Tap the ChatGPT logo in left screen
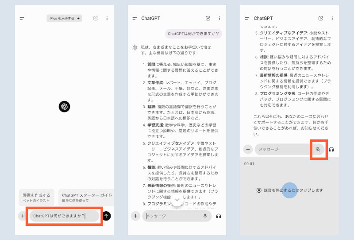The height and width of the screenshot is (240, 354). [64, 106]
